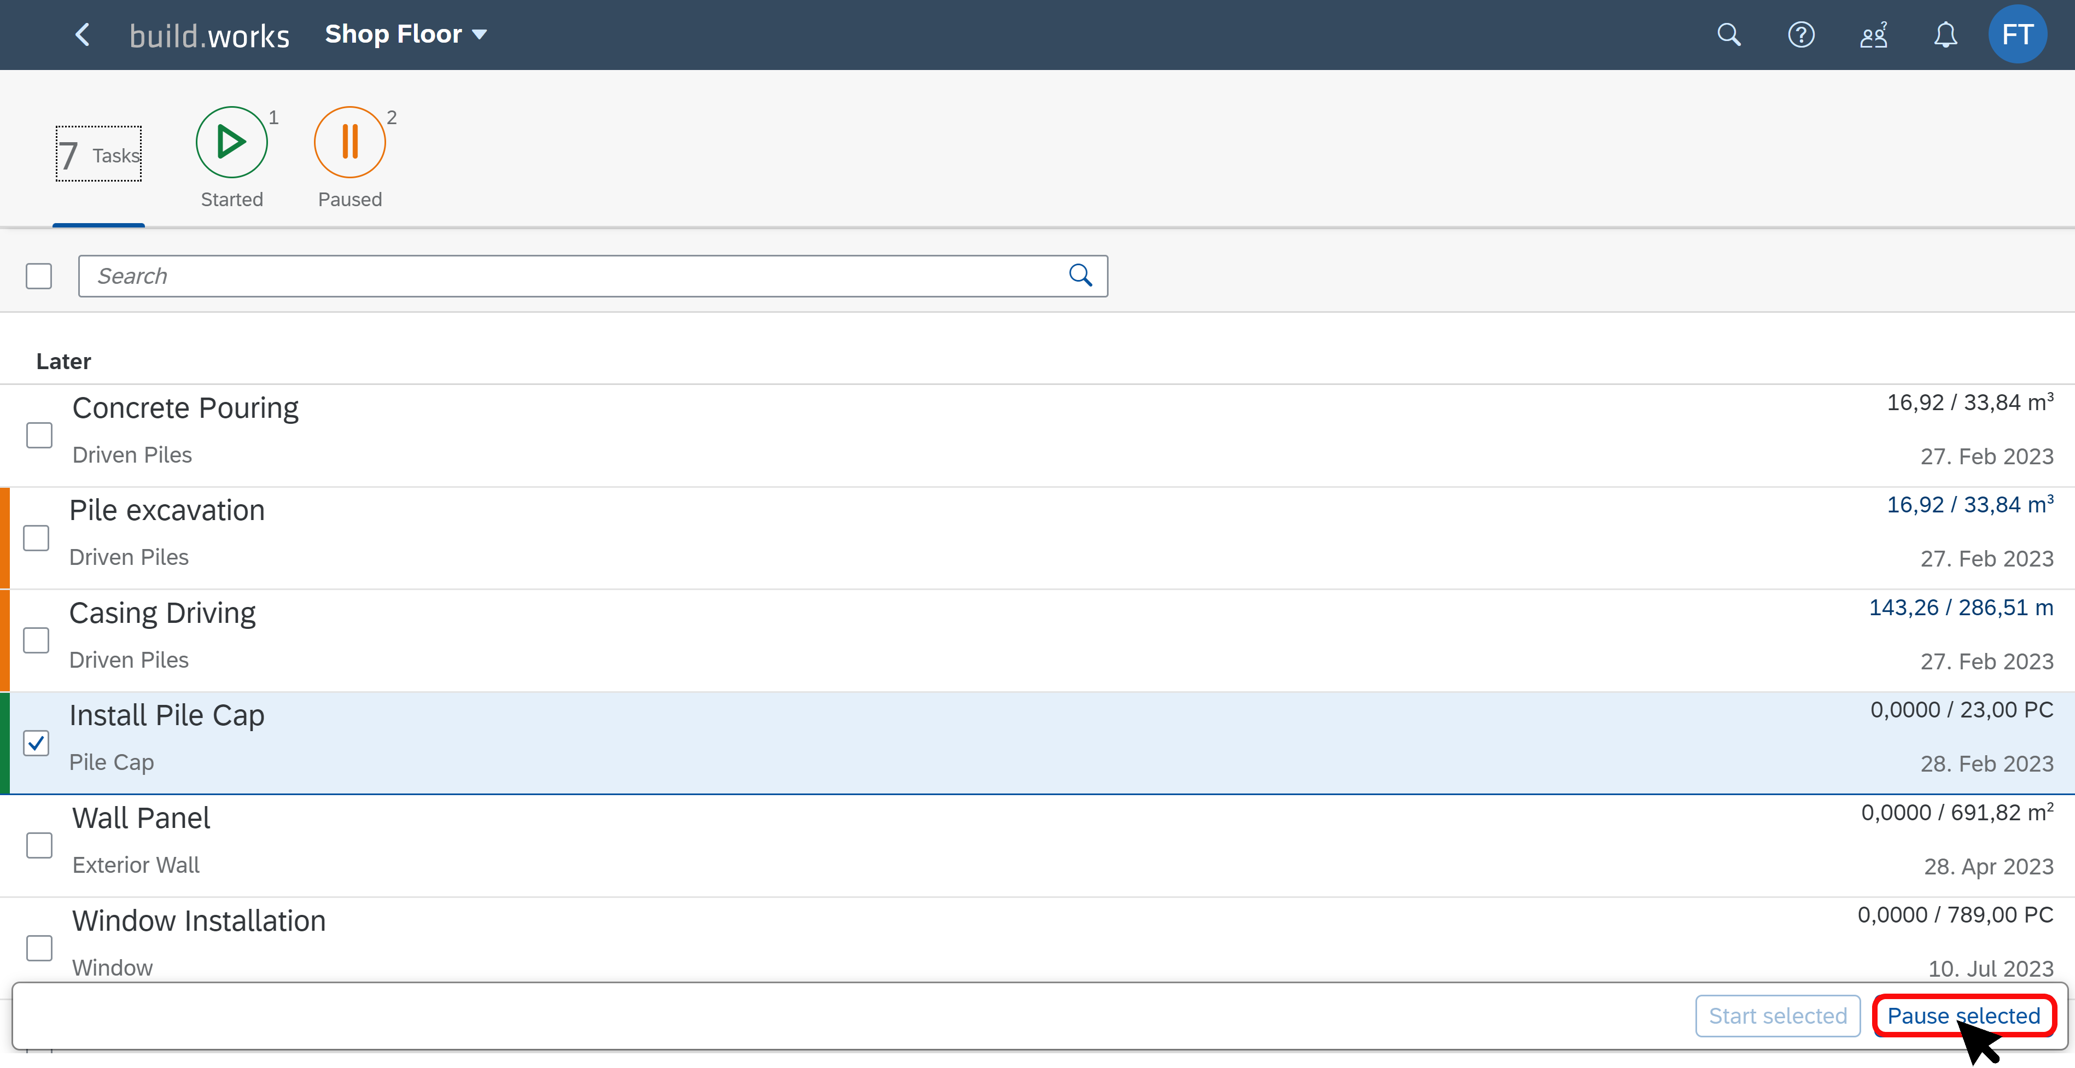Open the global search magnifier icon

pyautogui.click(x=1729, y=34)
